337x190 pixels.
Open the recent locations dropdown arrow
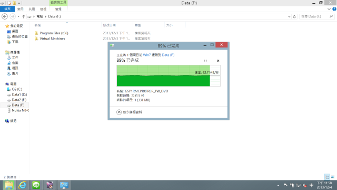point(18,16)
